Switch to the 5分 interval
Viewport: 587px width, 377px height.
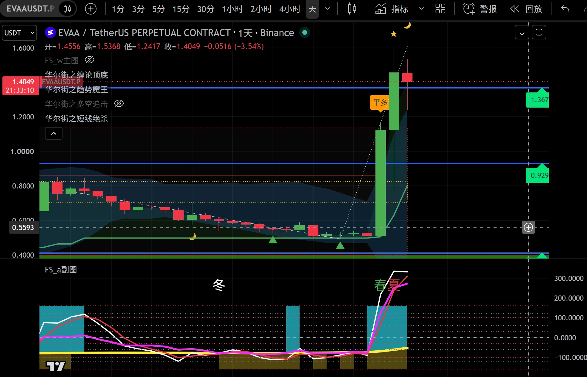click(x=158, y=9)
